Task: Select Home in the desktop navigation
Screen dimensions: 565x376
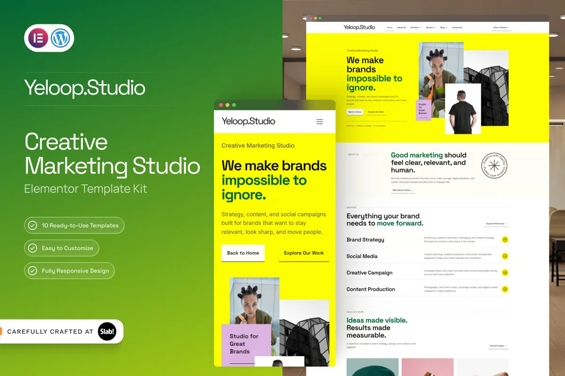Action: [390, 28]
